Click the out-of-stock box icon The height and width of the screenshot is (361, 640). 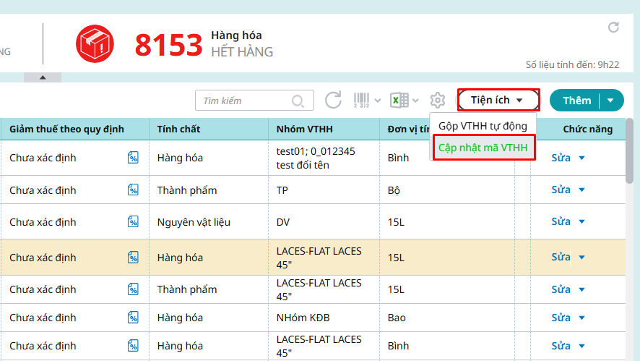[x=95, y=44]
